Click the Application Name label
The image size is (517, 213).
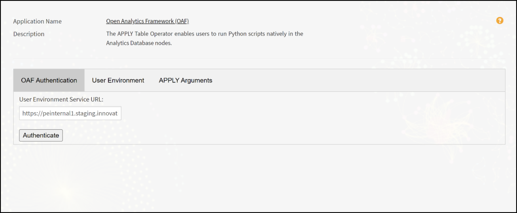pos(38,21)
